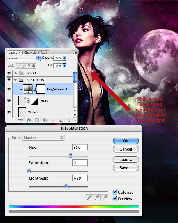
Task: Click the Hue slider handle
Action: tap(71, 156)
